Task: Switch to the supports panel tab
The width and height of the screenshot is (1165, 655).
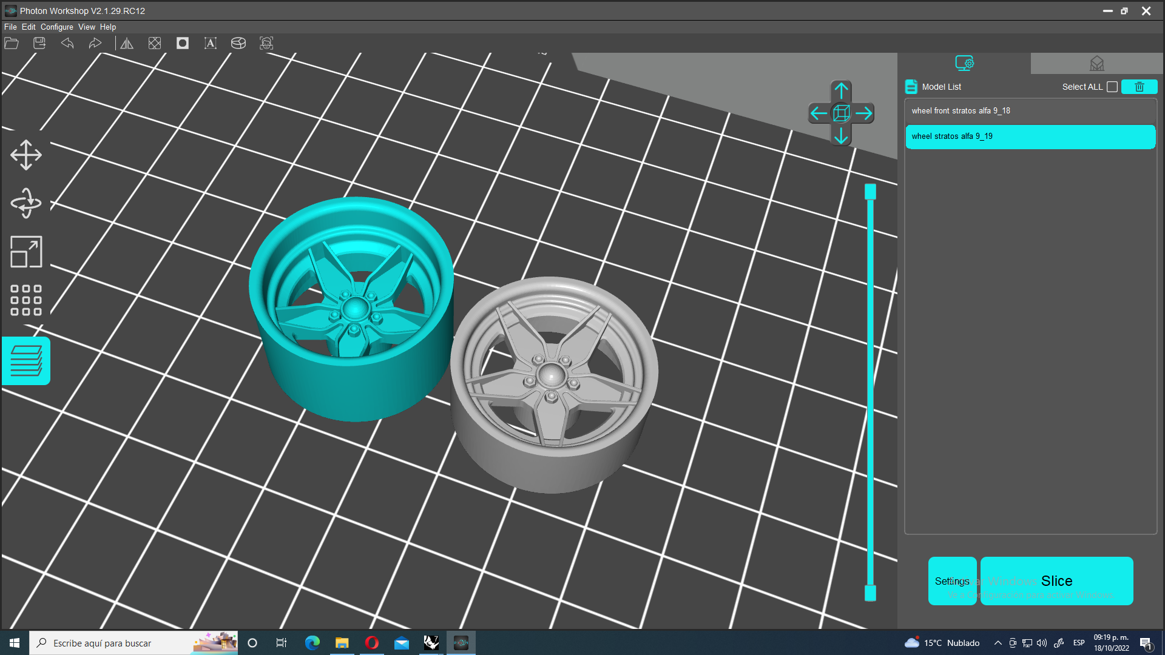Action: pyautogui.click(x=1097, y=63)
